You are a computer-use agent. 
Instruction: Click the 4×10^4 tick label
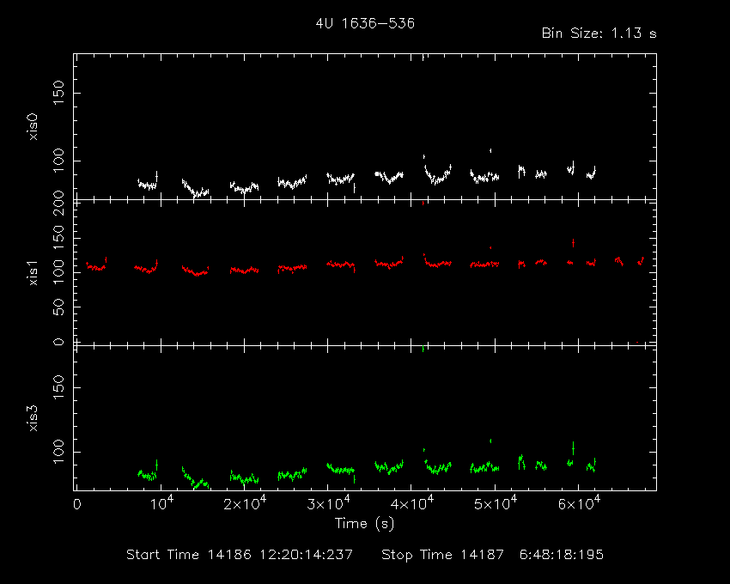[x=412, y=503]
